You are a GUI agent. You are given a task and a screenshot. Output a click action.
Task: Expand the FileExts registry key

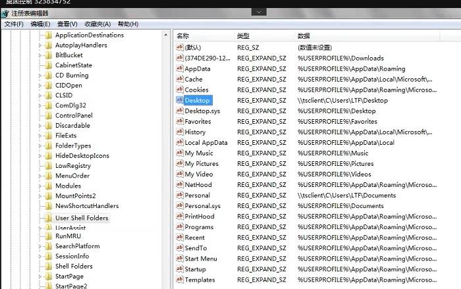(40, 136)
